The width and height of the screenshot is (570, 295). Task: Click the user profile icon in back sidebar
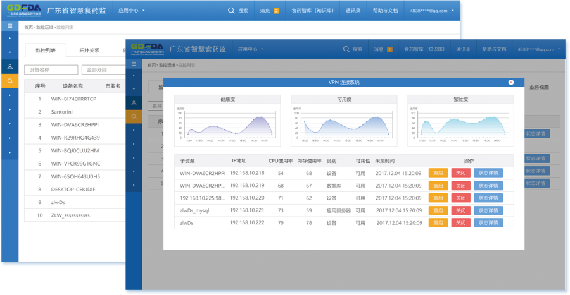click(x=9, y=67)
